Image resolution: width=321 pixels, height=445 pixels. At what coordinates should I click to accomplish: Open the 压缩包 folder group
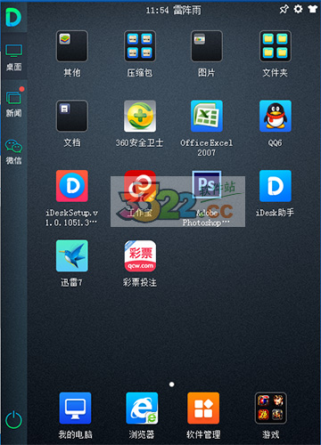click(x=140, y=46)
